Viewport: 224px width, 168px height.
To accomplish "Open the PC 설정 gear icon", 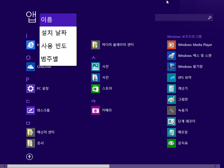I will click(x=30, y=89).
